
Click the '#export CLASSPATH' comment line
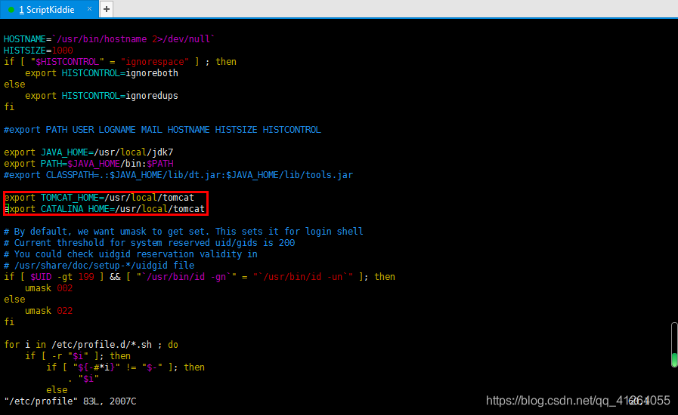coord(178,175)
